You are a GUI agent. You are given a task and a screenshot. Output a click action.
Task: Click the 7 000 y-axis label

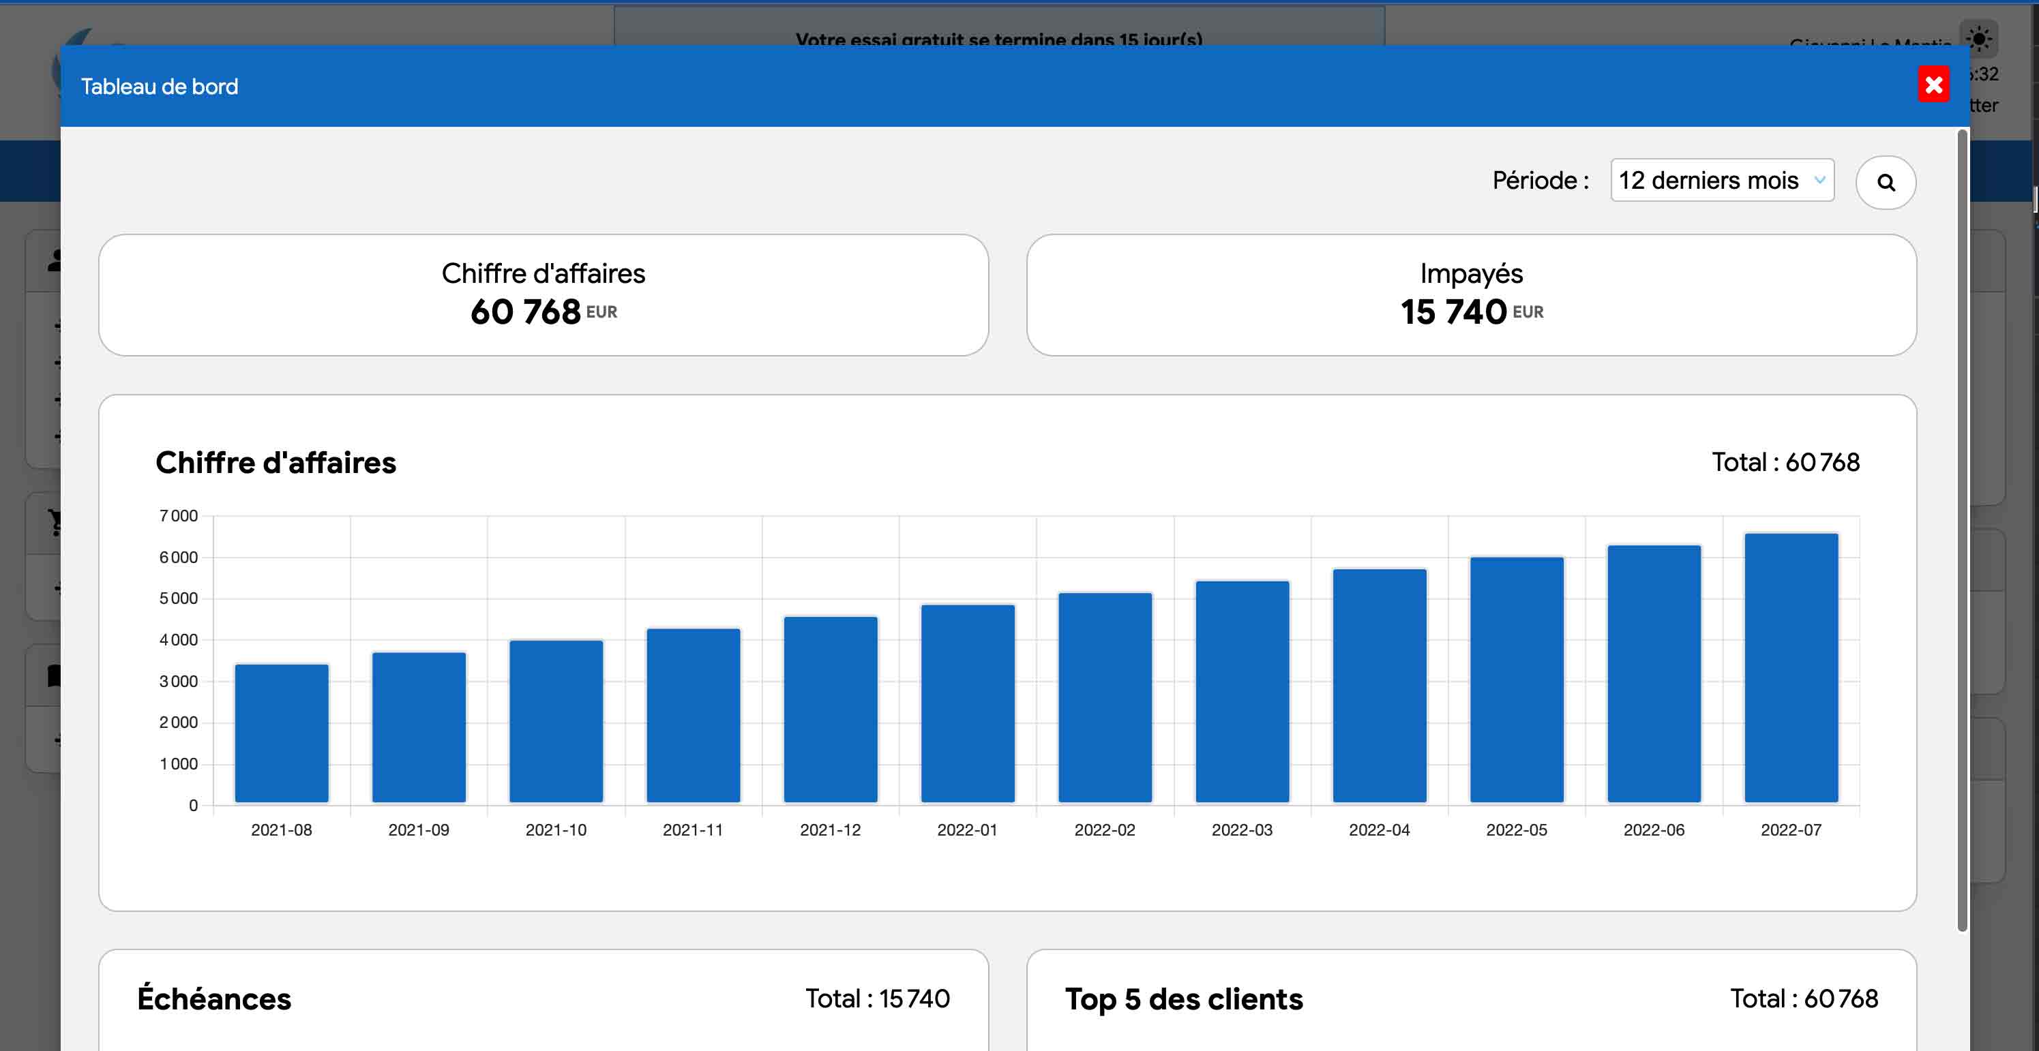pos(179,516)
